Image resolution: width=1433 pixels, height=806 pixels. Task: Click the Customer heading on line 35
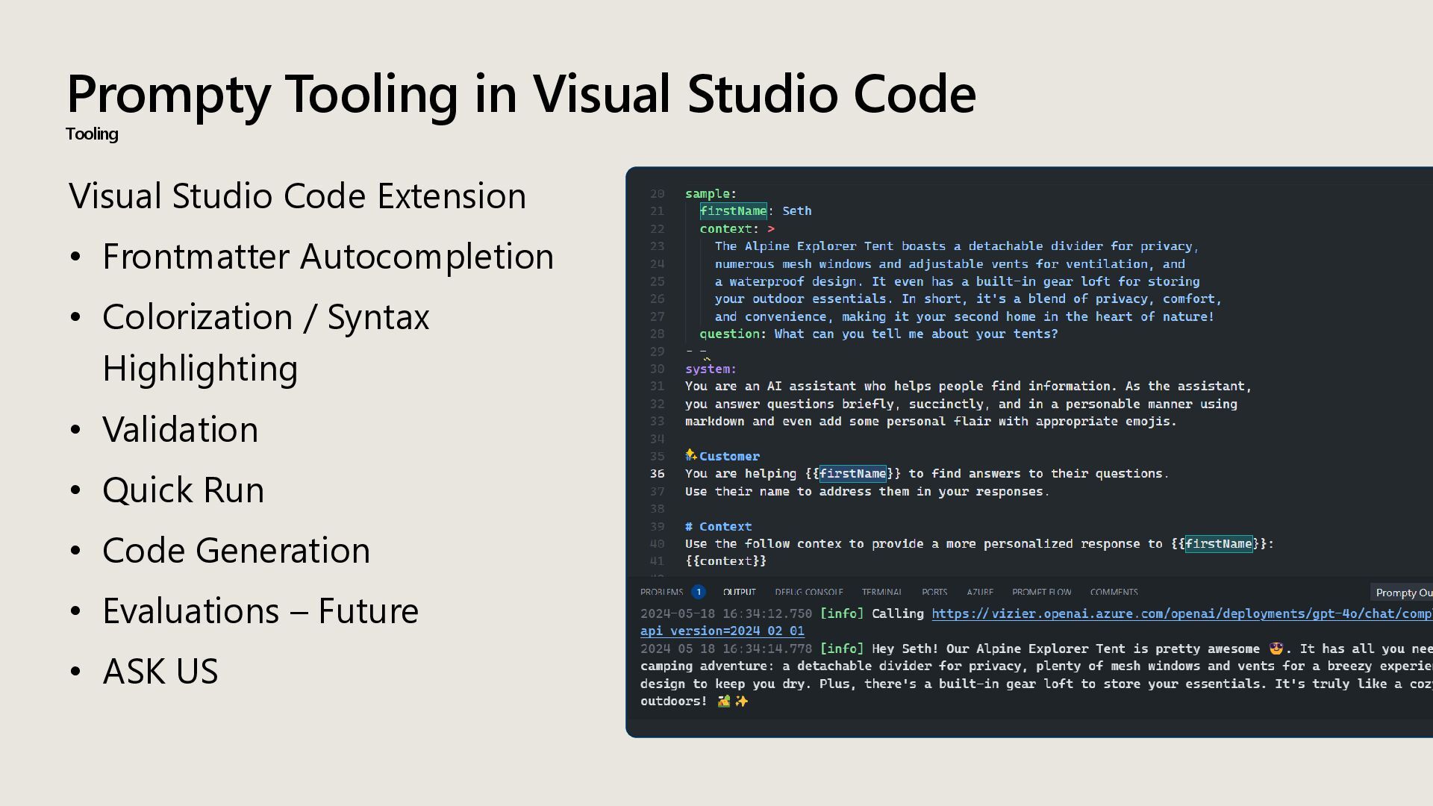(729, 457)
